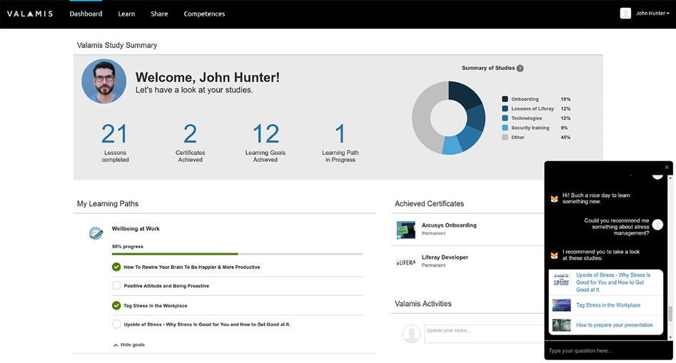Screen dimensions: 676x363
Task: Open How to prepare your presentation link
Action: click(615, 325)
